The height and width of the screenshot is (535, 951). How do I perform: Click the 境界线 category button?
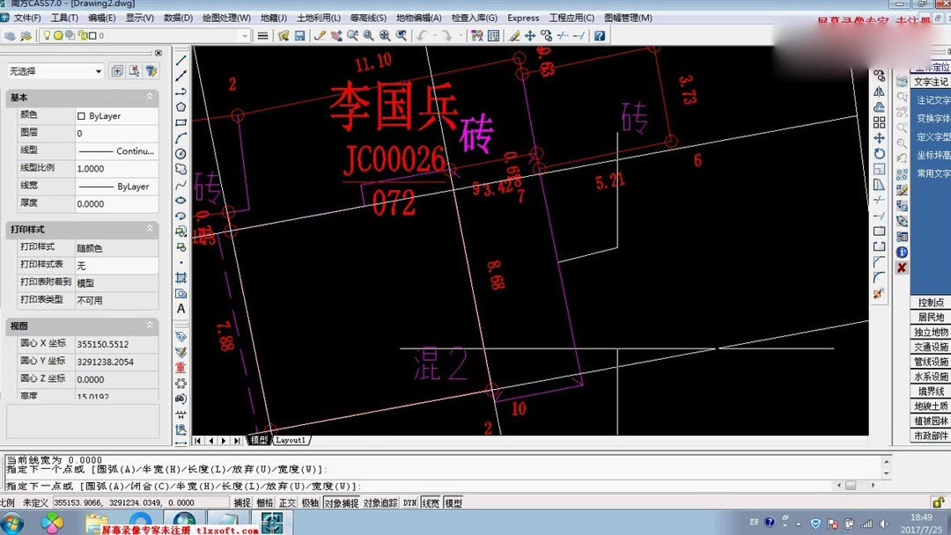(x=930, y=392)
